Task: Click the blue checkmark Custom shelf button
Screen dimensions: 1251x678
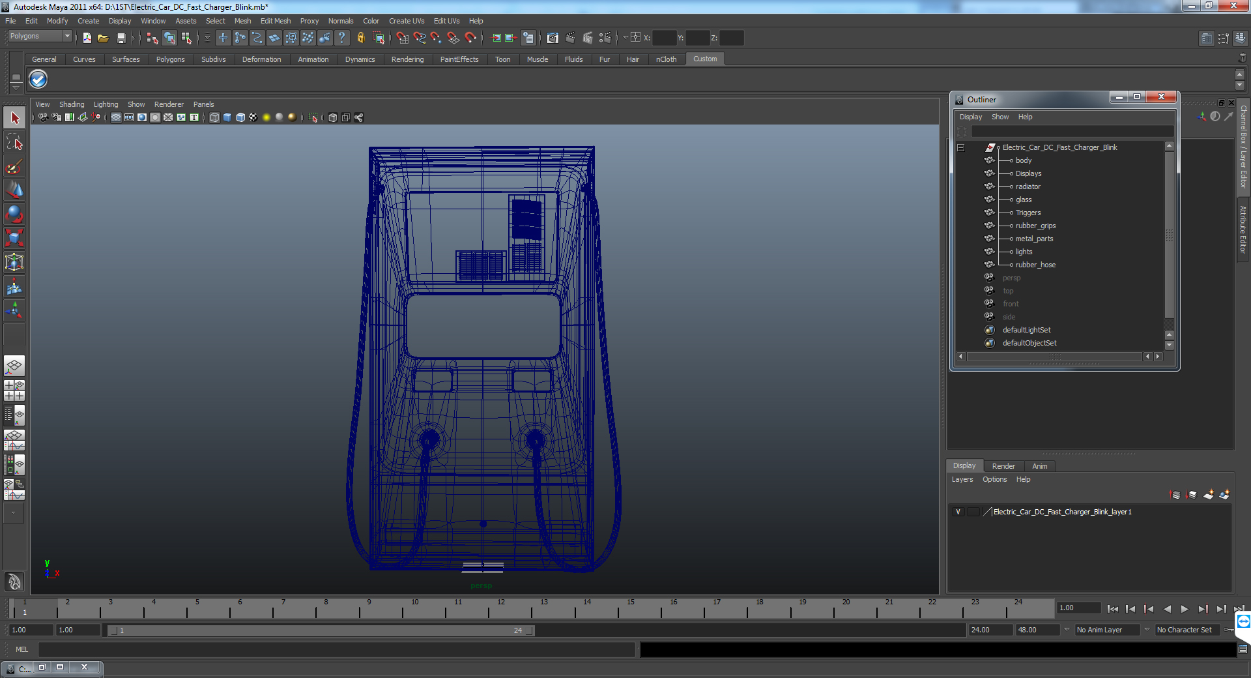Action: [38, 79]
